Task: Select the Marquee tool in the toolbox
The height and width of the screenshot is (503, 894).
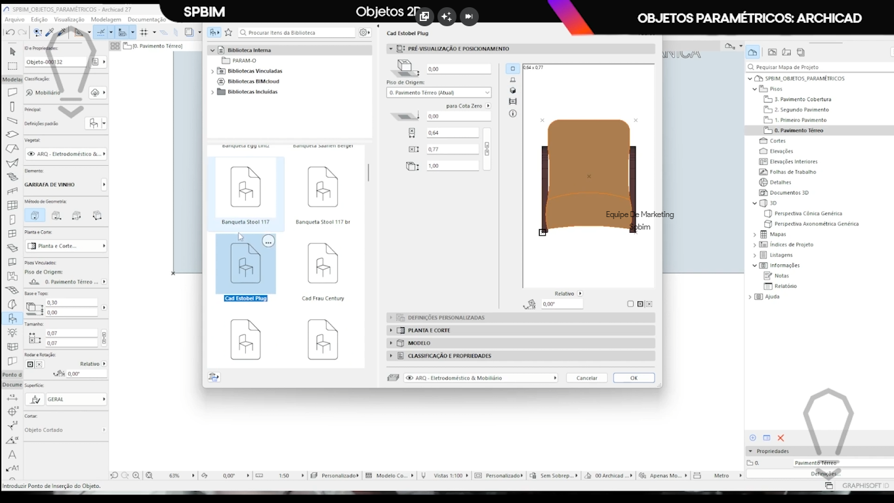Action: [12, 66]
